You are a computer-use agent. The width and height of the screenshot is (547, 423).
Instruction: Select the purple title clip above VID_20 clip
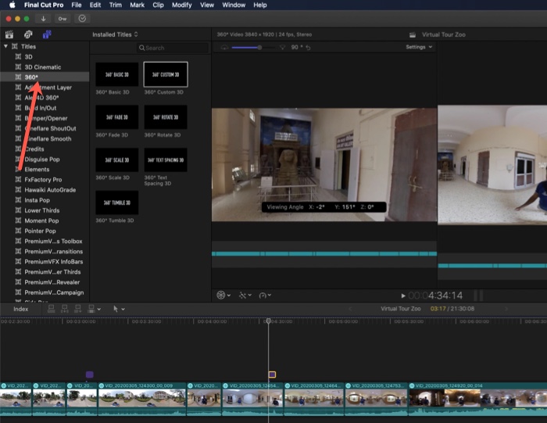tap(89, 375)
